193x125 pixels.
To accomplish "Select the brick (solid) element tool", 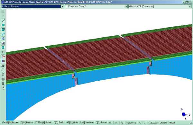I will coord(3,30).
